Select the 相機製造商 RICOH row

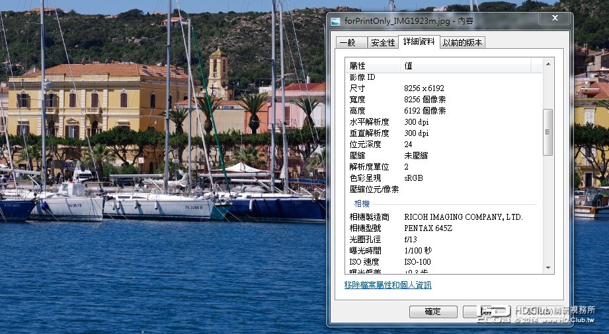[x=444, y=217]
